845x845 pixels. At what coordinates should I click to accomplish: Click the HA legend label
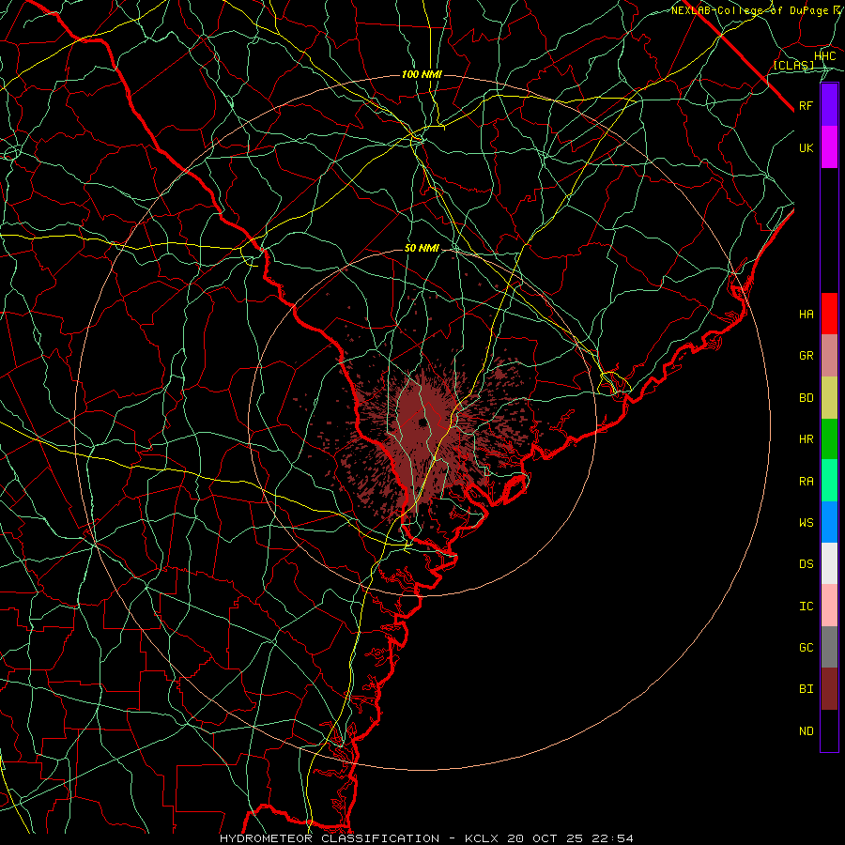coord(807,315)
